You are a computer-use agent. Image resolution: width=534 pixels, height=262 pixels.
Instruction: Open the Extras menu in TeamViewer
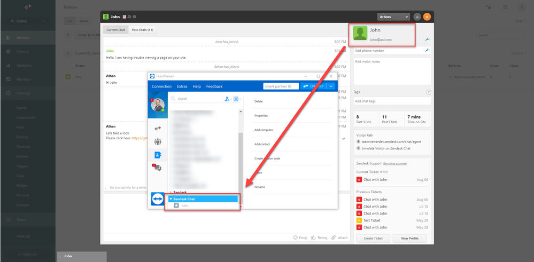(182, 86)
